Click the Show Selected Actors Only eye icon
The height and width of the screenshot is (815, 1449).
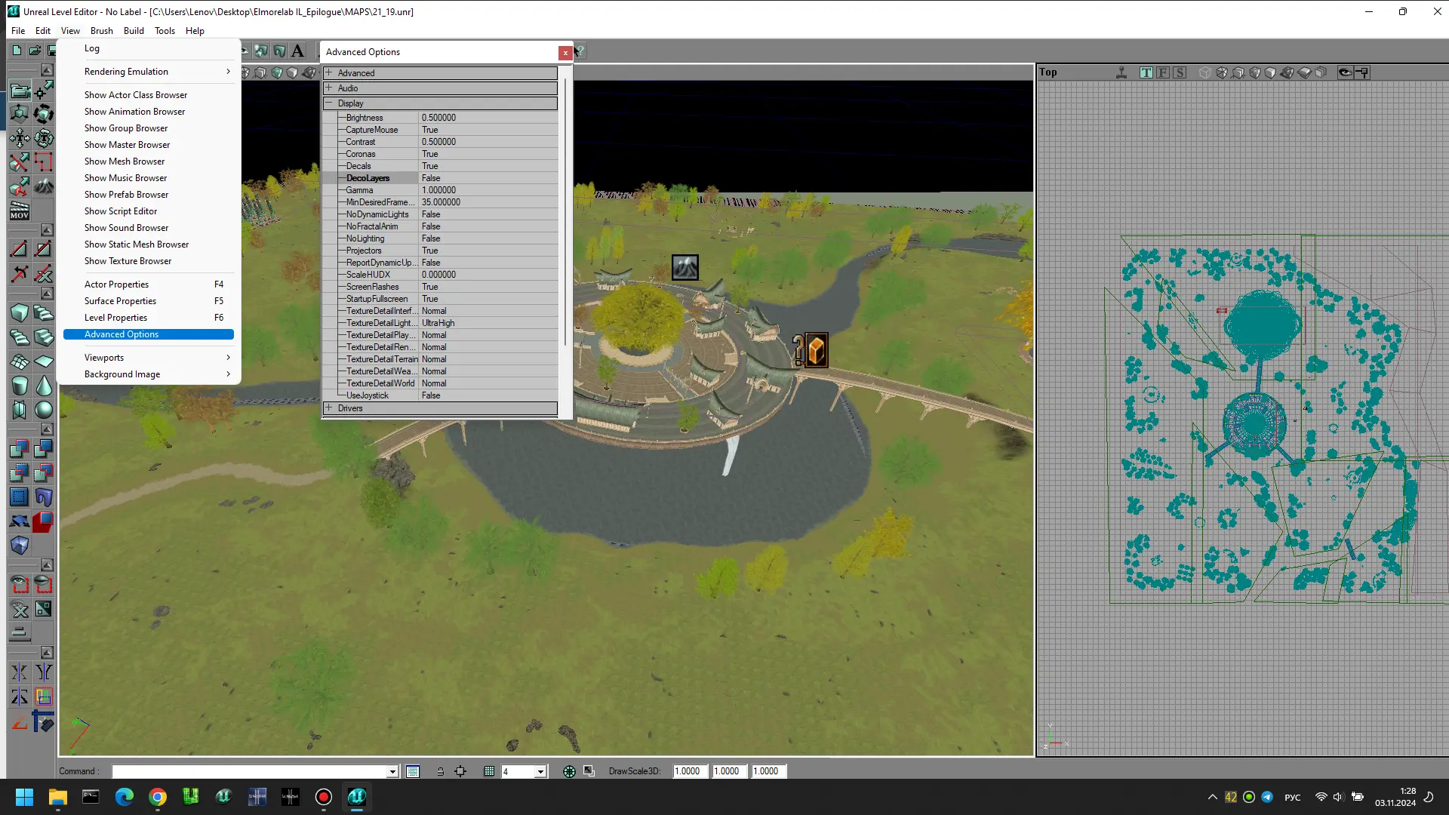point(20,585)
